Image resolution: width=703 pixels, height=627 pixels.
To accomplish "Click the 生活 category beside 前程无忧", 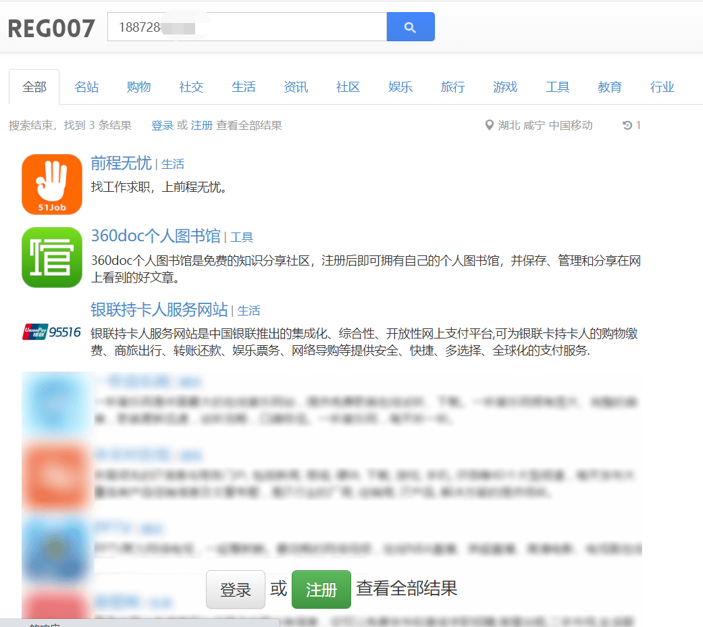I will (x=173, y=164).
